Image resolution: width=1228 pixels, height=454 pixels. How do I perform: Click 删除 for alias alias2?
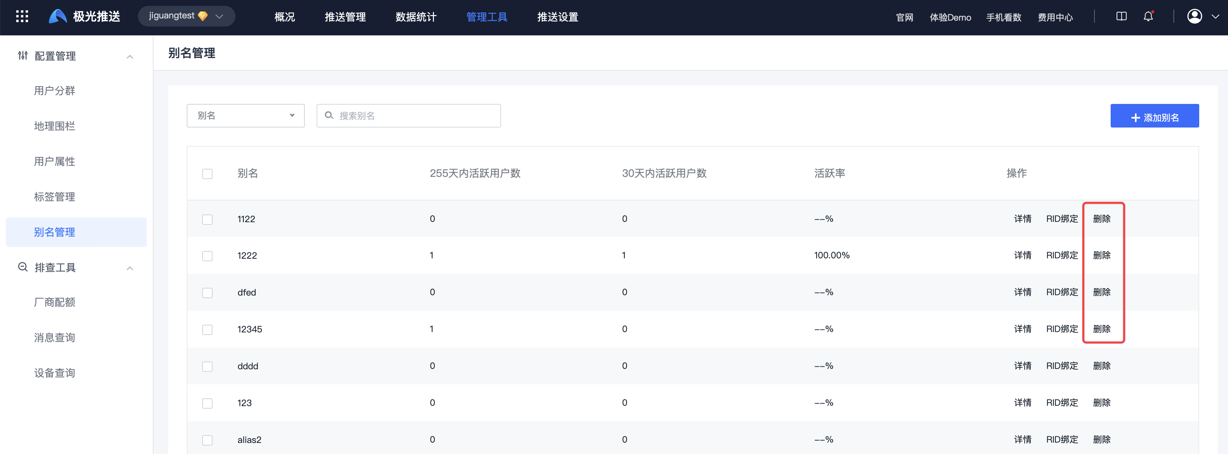pos(1102,440)
